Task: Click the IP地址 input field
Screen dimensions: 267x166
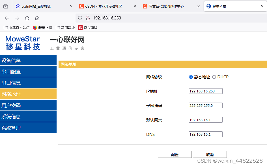Action: [x=205, y=91]
